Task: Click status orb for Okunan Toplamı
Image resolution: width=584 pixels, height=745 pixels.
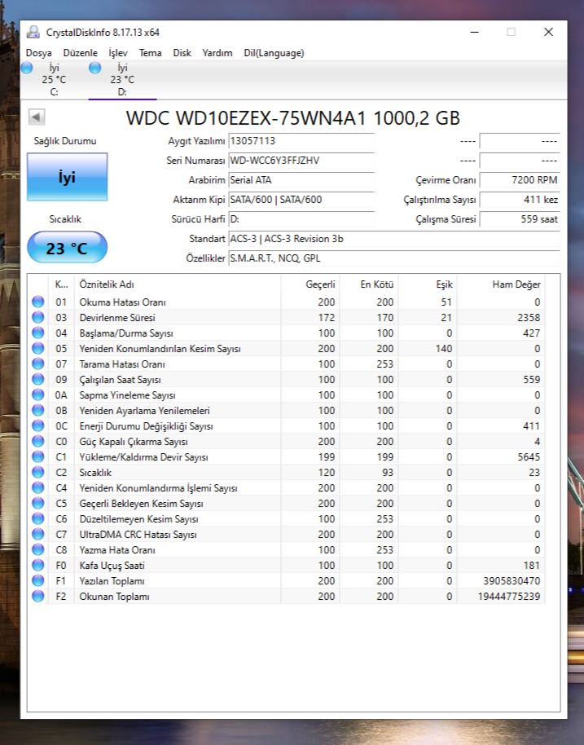Action: [38, 597]
